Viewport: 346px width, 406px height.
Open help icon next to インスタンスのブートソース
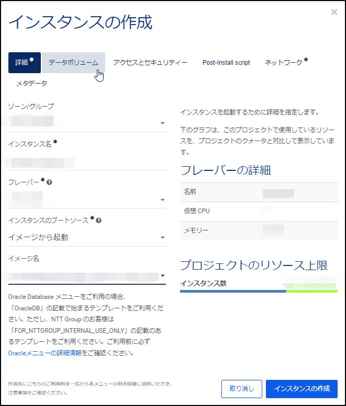[98, 221]
